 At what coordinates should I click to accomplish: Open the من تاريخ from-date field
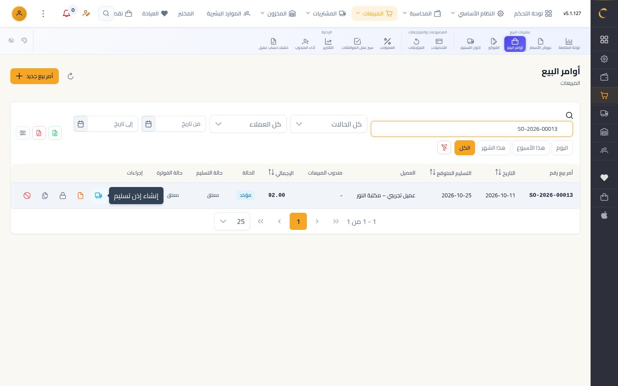181,124
